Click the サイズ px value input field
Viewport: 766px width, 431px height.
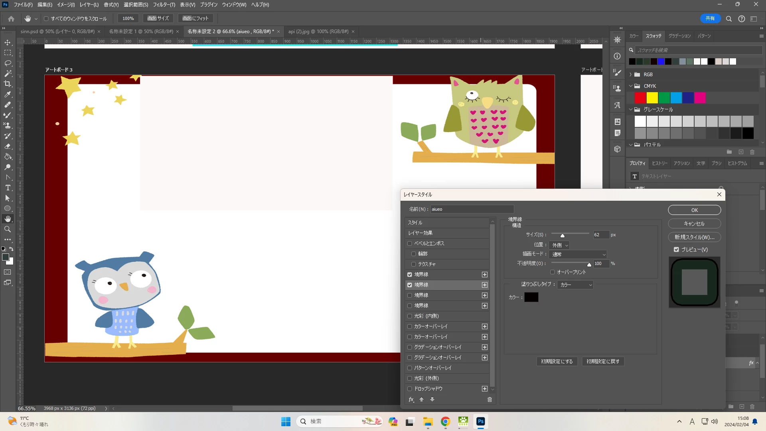point(600,235)
